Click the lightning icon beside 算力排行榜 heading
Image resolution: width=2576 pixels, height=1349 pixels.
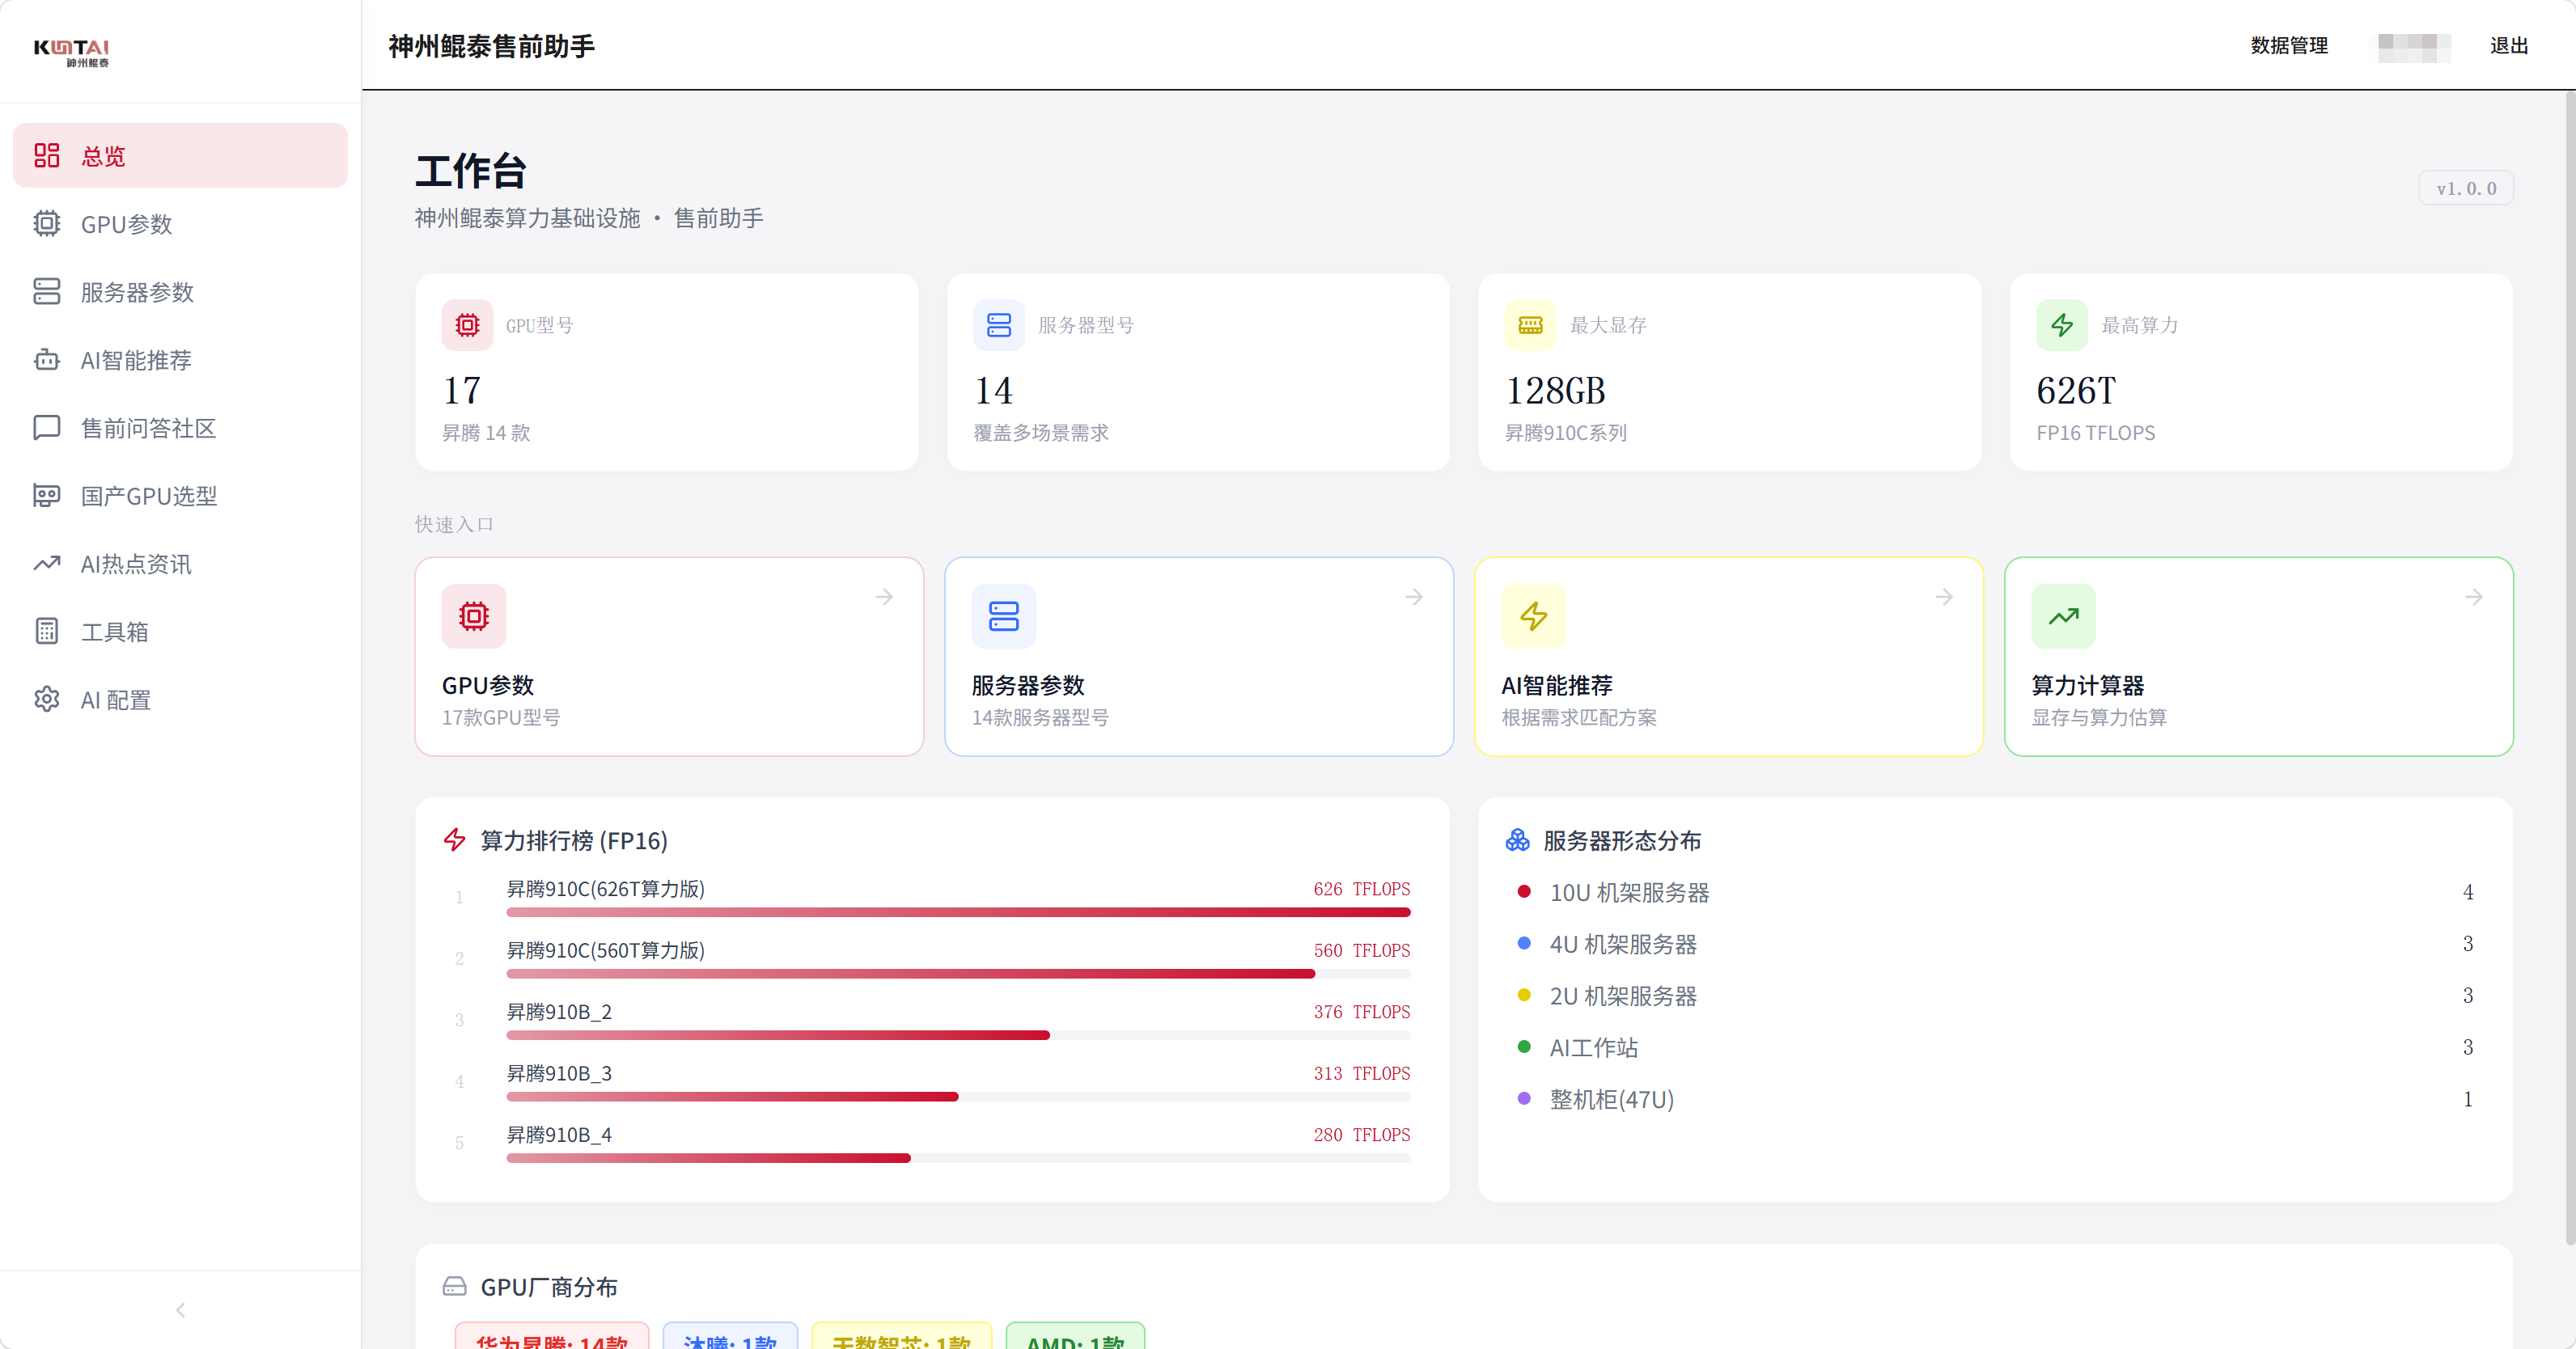[x=455, y=840]
